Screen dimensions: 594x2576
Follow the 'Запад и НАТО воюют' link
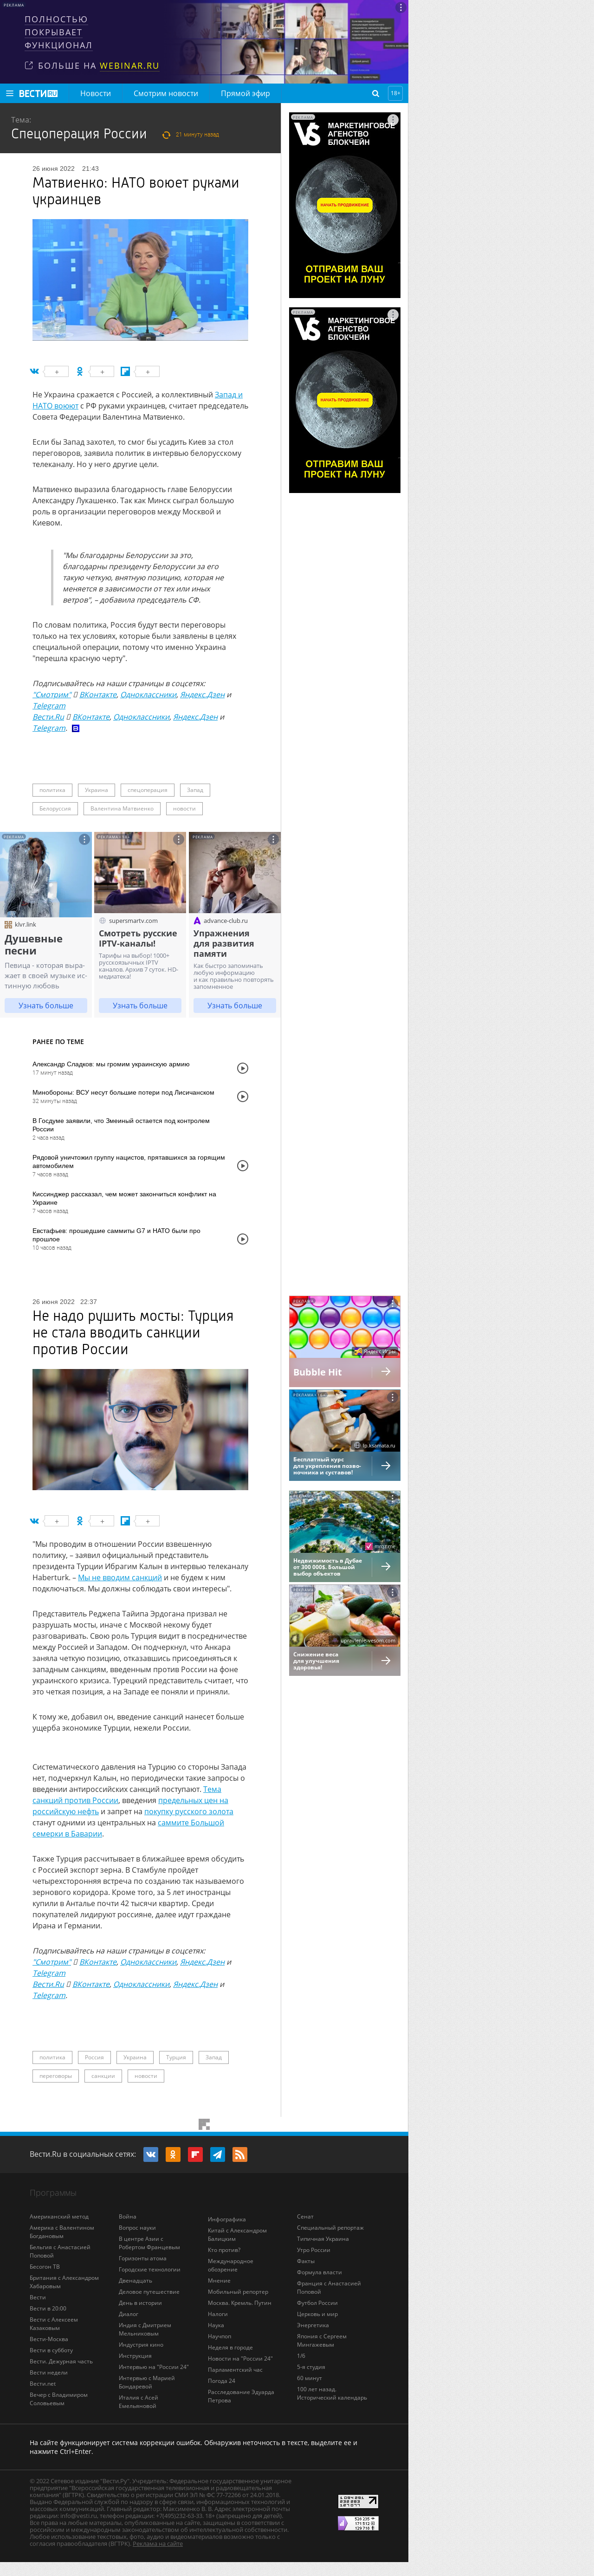(228, 395)
